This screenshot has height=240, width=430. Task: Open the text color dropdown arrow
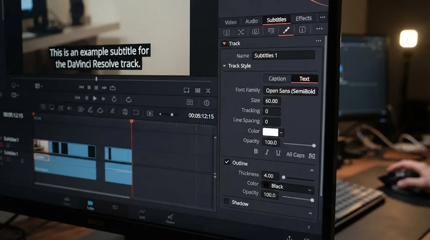[281, 133]
